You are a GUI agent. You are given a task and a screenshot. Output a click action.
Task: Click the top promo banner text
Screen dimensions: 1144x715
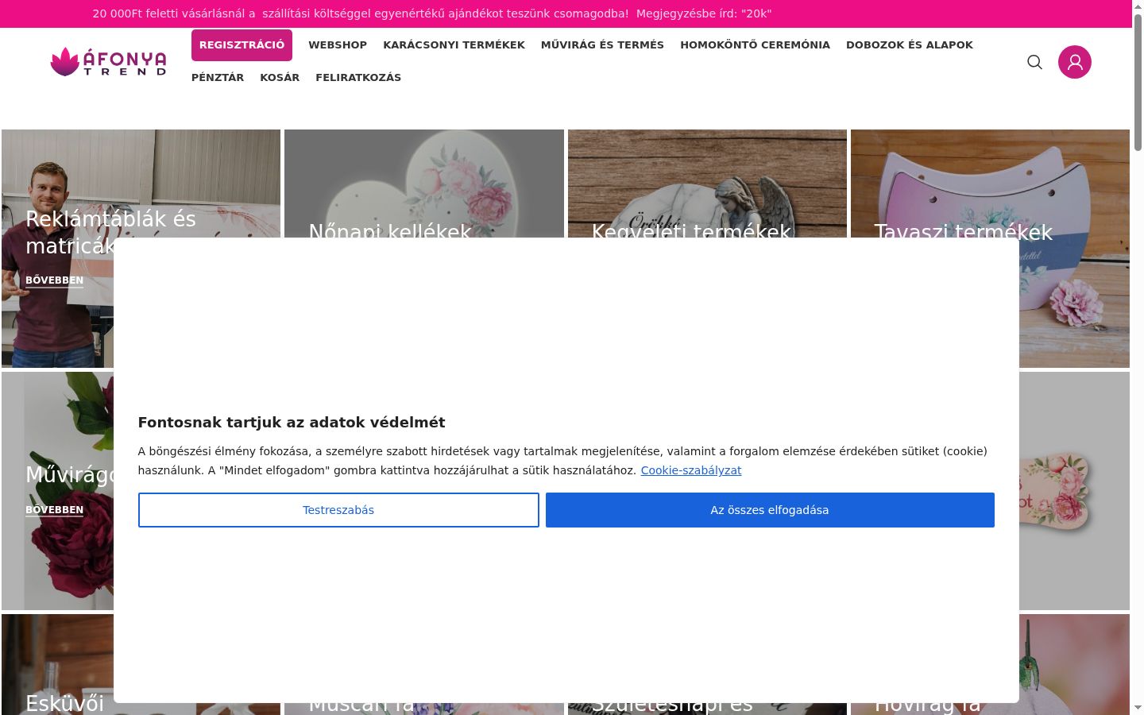[431, 14]
